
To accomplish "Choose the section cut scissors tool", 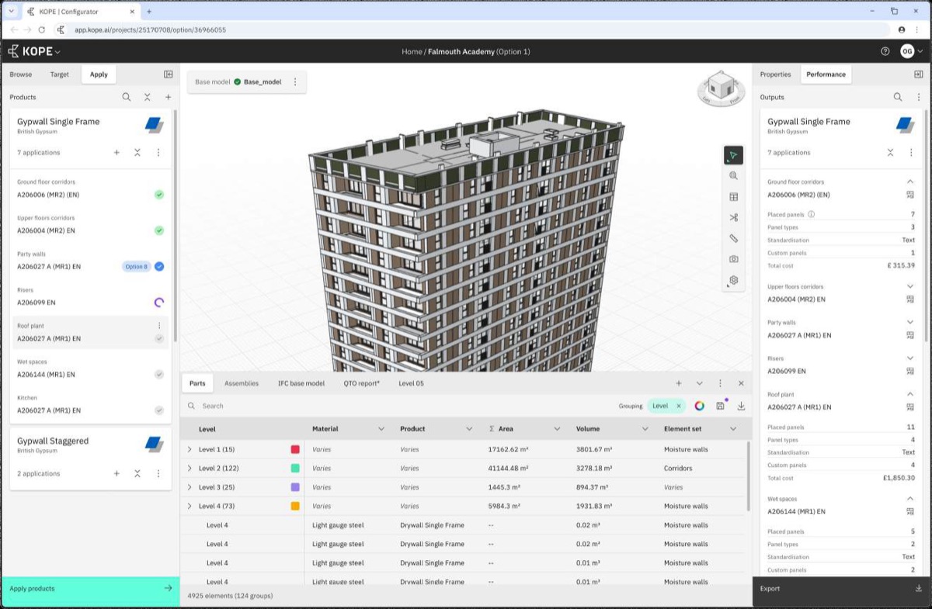I will [733, 218].
